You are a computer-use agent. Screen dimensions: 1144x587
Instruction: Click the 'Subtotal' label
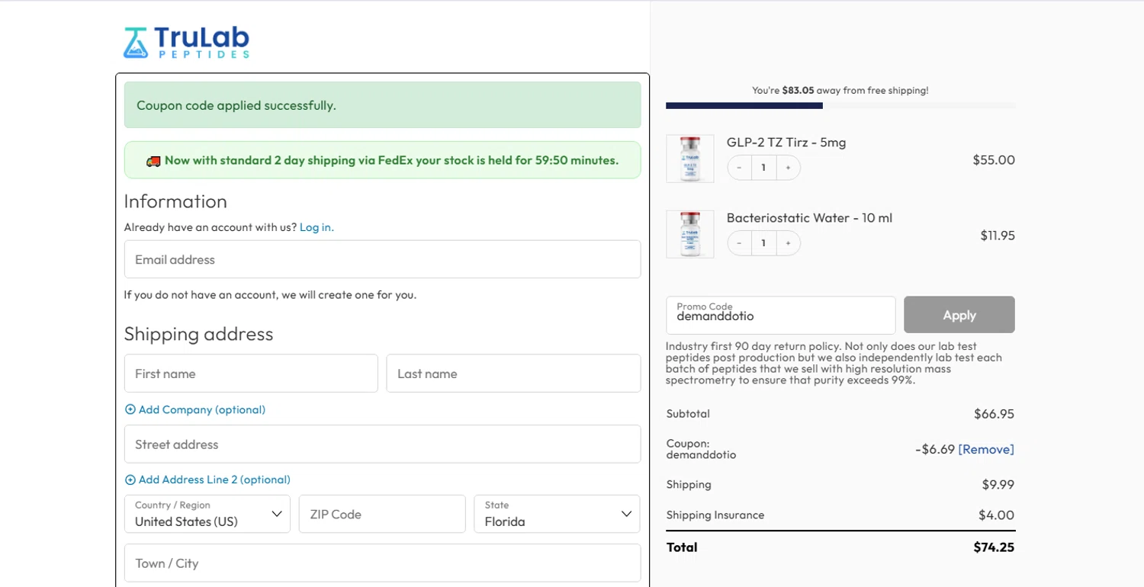point(688,414)
